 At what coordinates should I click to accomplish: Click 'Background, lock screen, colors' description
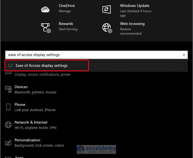pyautogui.click(x=39, y=146)
